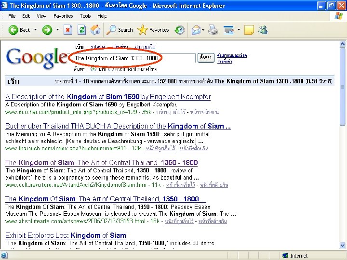Screen dimensions: 347x260
Task: Click the Windows flag logo icon
Action: (x=339, y=16)
